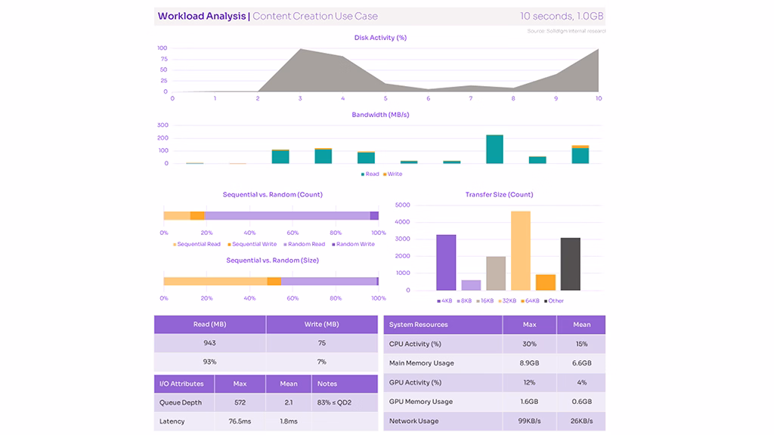Click the GPU Memory Usage row label

(420, 402)
